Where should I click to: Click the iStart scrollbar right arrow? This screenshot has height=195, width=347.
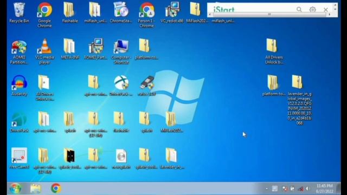point(329,15)
